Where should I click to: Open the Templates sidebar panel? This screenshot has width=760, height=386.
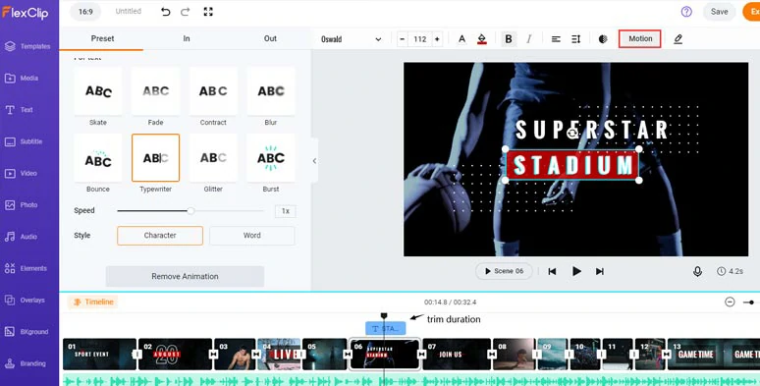tap(28, 46)
